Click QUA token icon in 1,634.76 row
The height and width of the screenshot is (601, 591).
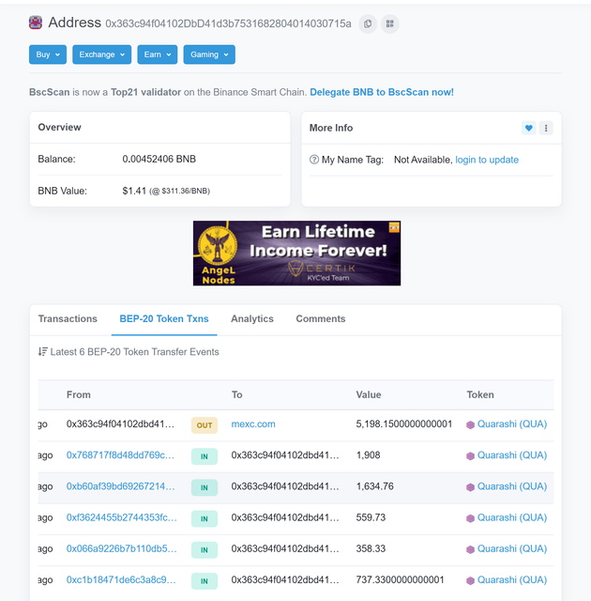[470, 486]
